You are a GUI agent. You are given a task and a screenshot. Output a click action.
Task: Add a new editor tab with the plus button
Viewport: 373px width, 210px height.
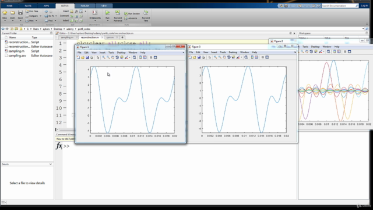[x=122, y=37]
